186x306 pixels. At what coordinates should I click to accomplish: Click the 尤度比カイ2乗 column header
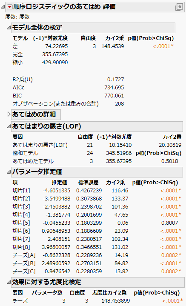point(109,293)
